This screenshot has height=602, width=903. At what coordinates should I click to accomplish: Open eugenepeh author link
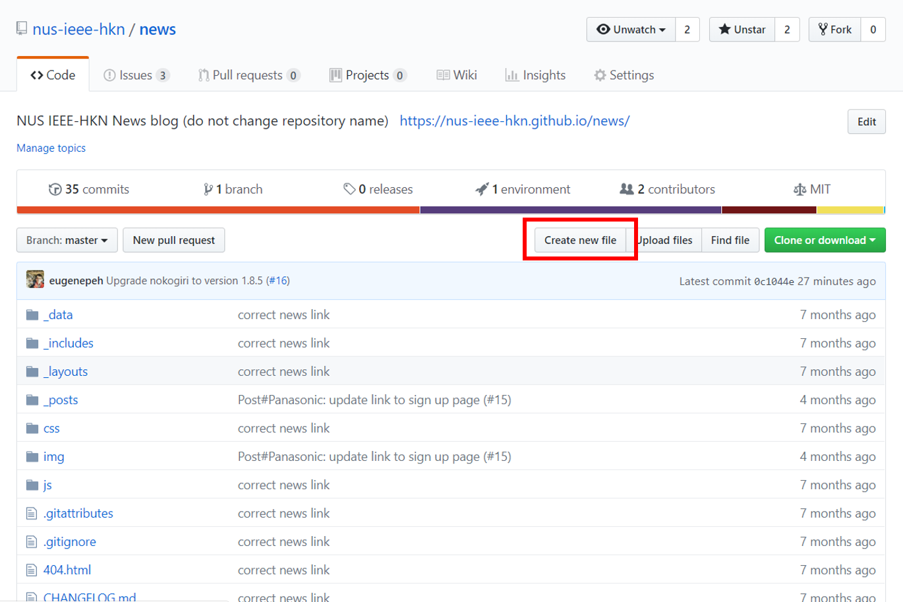pyautogui.click(x=76, y=280)
